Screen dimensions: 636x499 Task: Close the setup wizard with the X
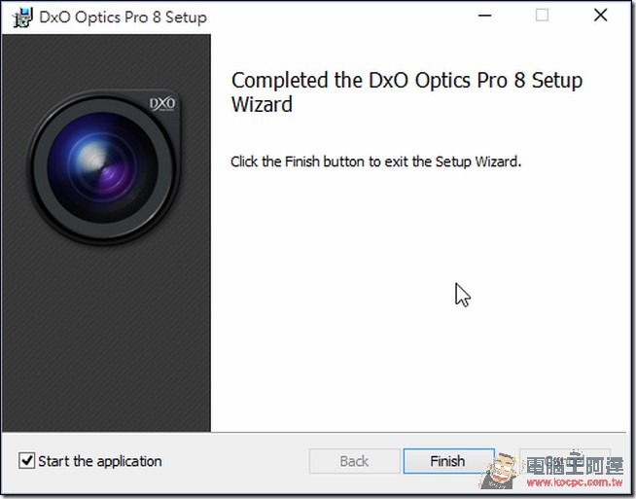[x=600, y=16]
